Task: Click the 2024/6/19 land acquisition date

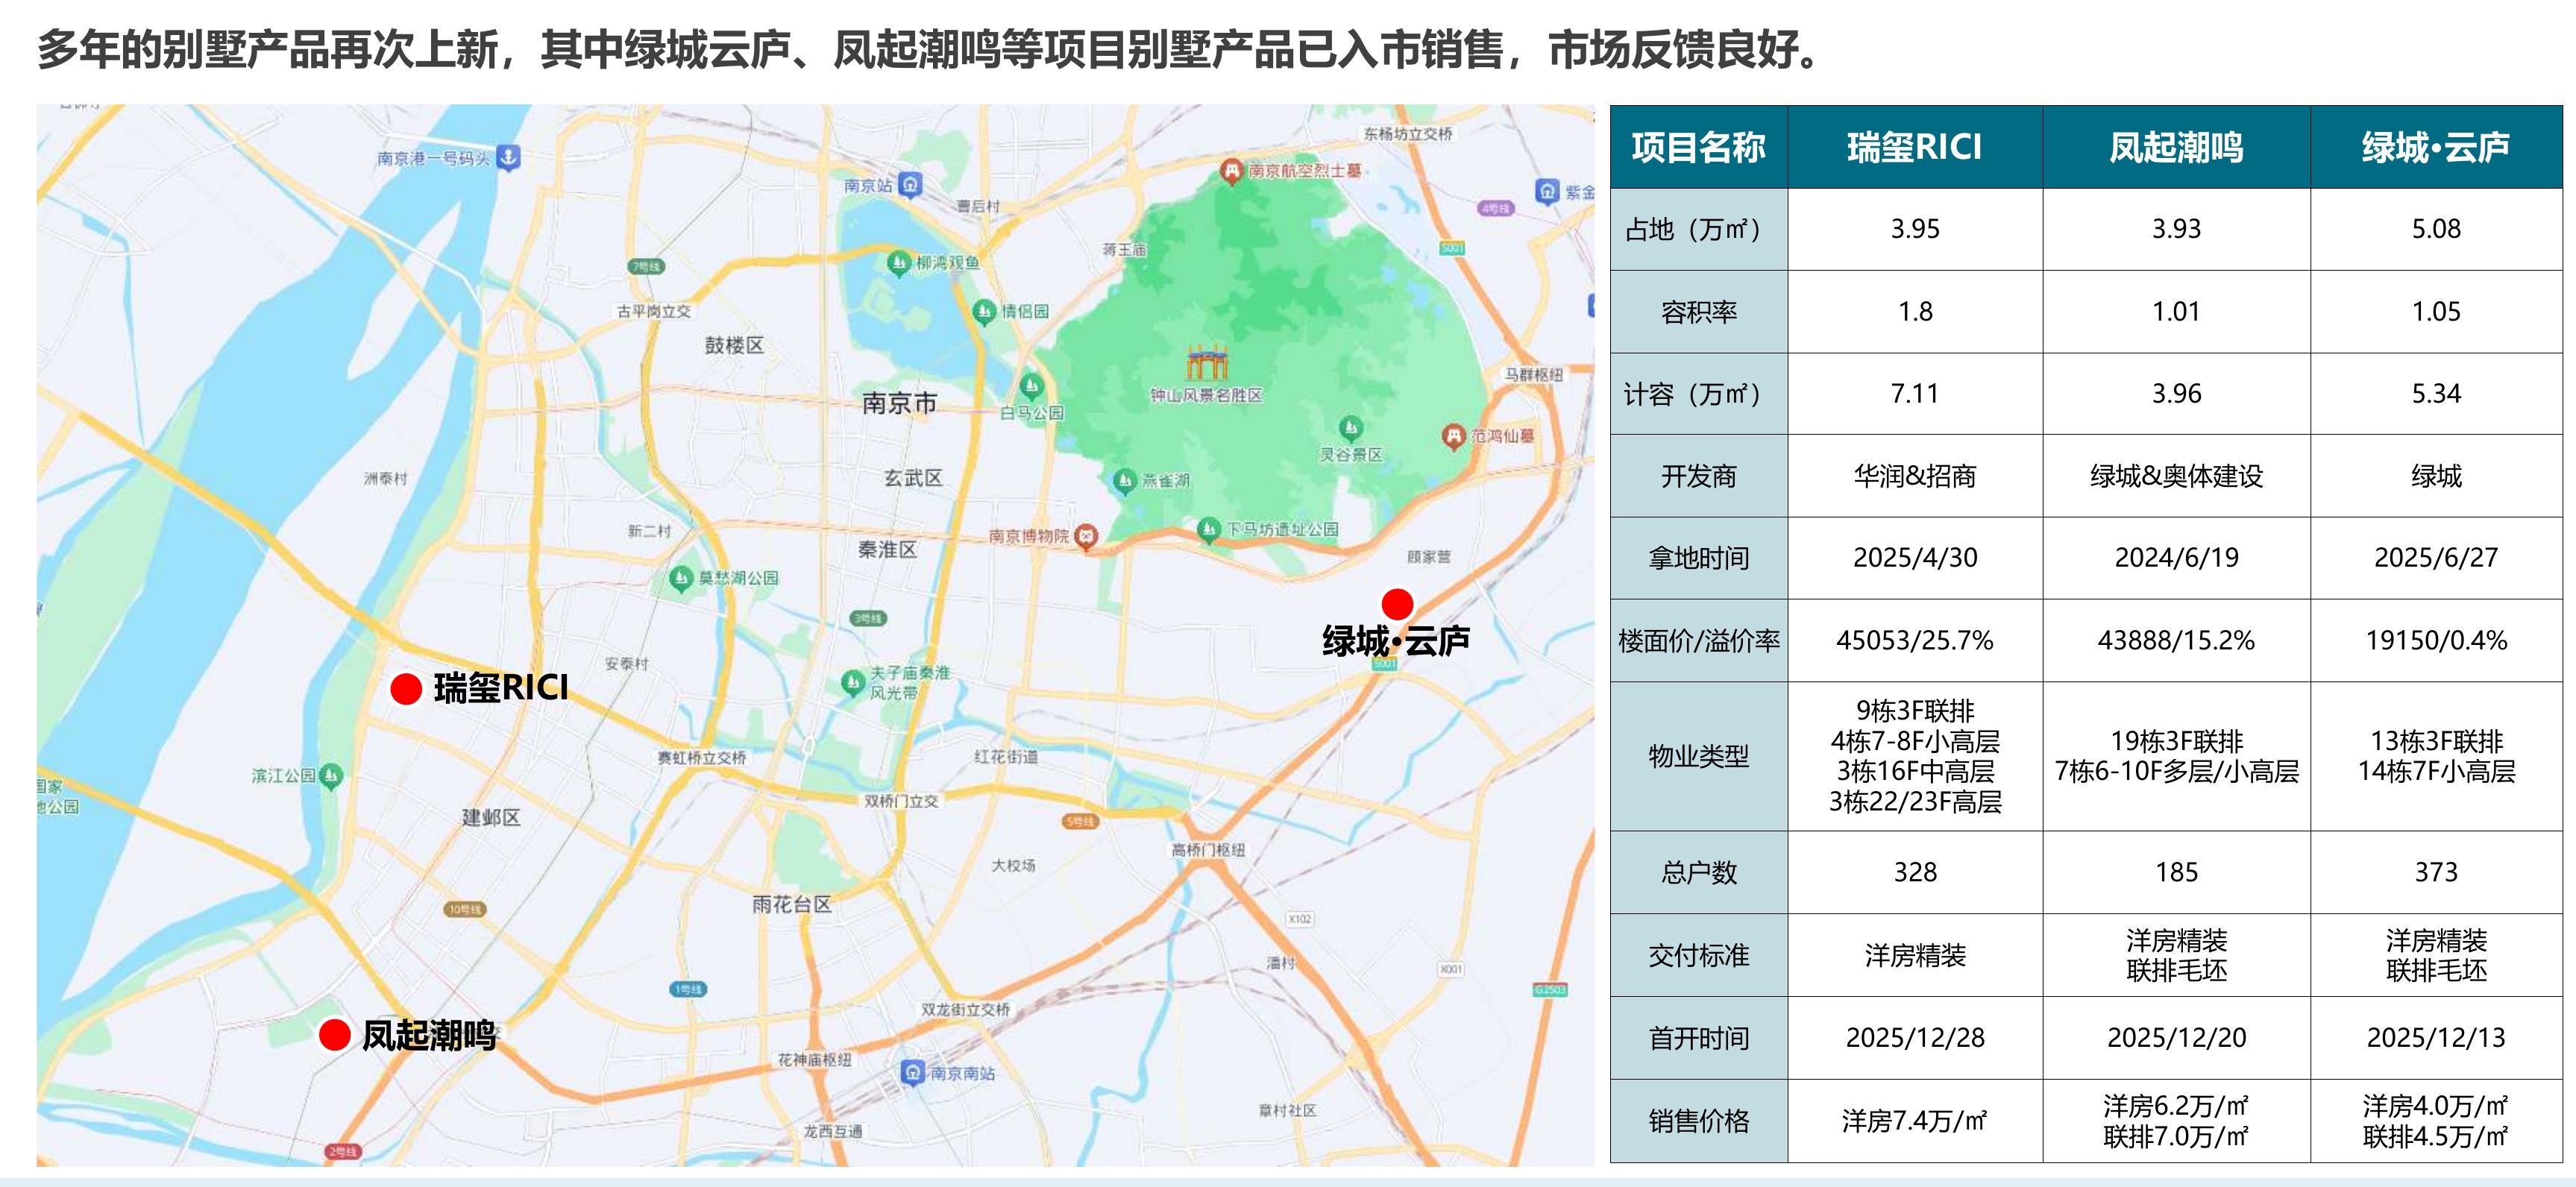Action: coord(2177,558)
